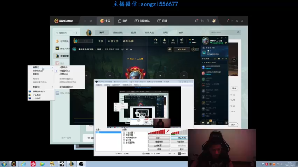Toggle 显示桌面图标 option
298x167 pixels.
pos(66,87)
